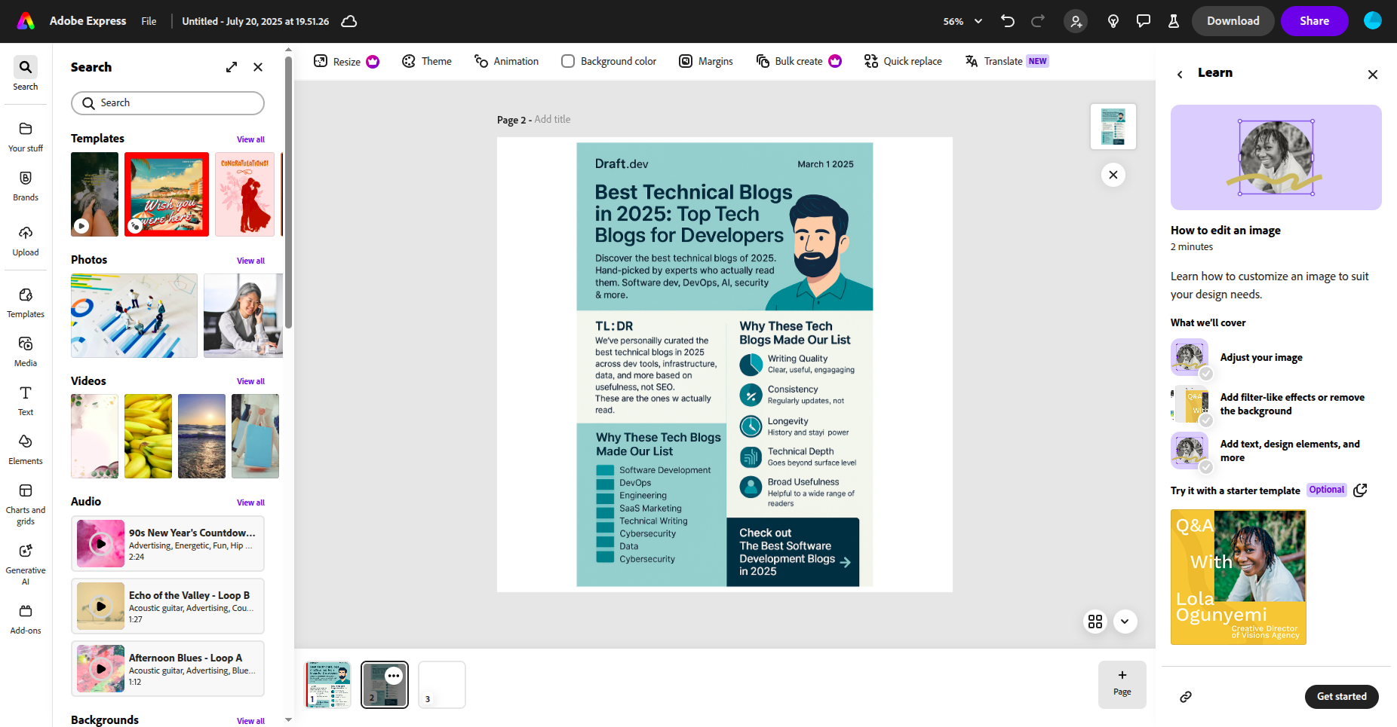
Task: View all Photos
Action: (x=250, y=261)
